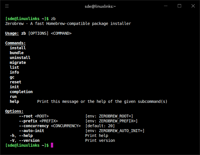Image resolution: width=200 pixels, height=155 pixels.
Task: Click the sde@linuxlinks:~ window title
Action: [100, 6]
